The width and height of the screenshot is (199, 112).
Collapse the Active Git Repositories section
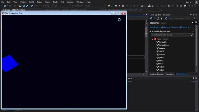150,31
